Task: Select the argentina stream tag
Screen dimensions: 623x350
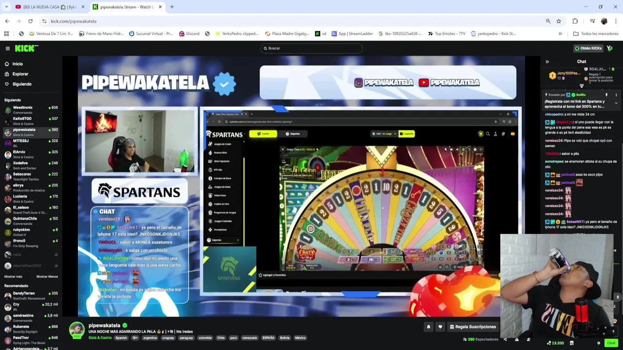Action: coord(150,338)
